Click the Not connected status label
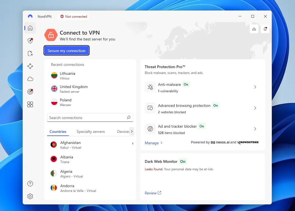The image size is (295, 211). click(x=76, y=17)
